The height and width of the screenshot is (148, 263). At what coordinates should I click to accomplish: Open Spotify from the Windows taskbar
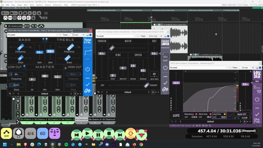click(x=66, y=145)
